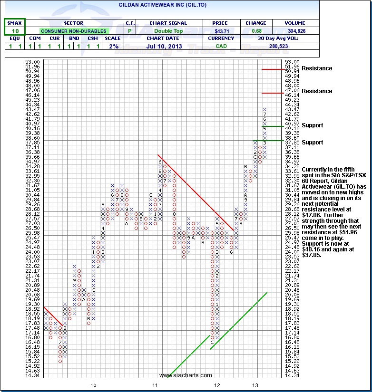The height and width of the screenshot is (392, 372).
Task: Click the SMAX score box showing 10
Action: point(15,31)
